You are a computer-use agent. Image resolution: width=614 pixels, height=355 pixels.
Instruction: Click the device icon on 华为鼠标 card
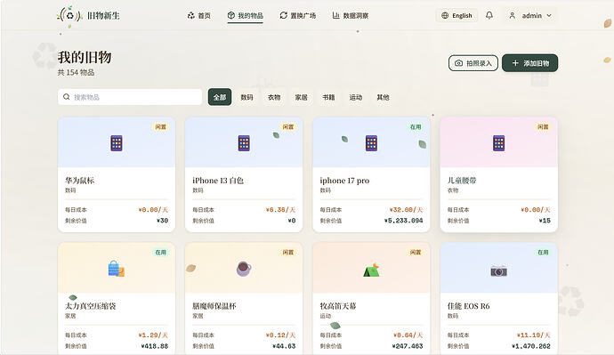[117, 143]
